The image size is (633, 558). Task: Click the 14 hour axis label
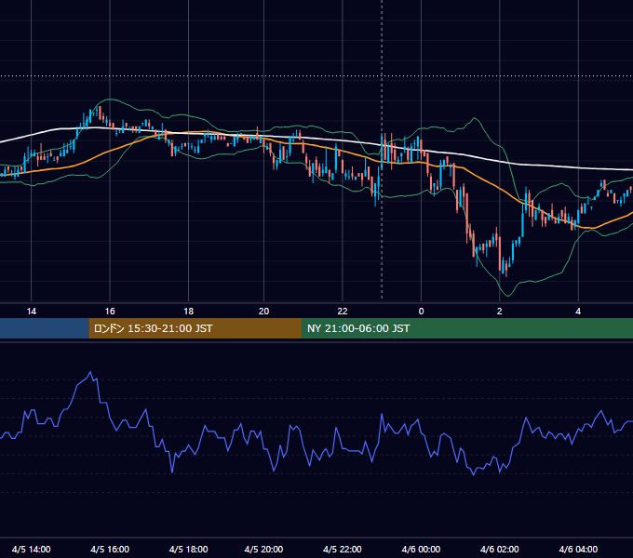[31, 312]
